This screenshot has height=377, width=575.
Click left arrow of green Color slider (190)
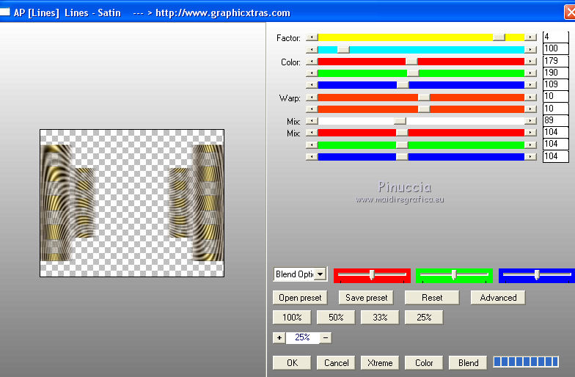(x=312, y=73)
